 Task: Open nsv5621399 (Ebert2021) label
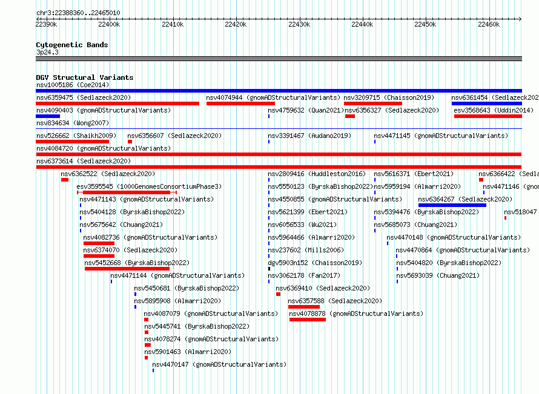point(308,212)
